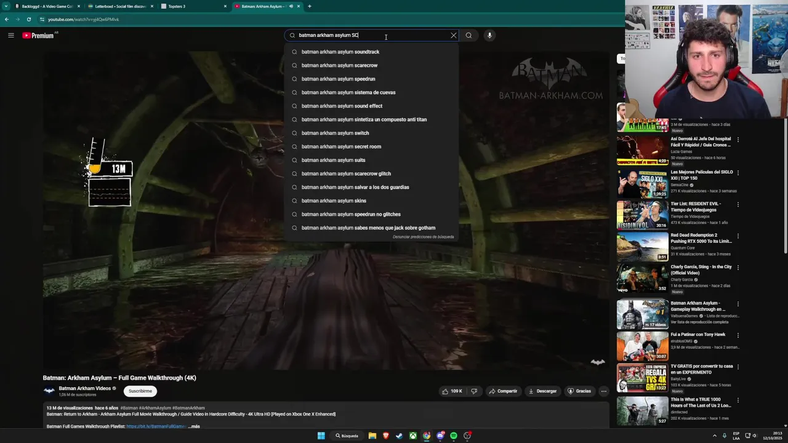Image resolution: width=788 pixels, height=443 pixels.
Task: Open the YouTube guide hamburger menu
Action: coord(10,35)
